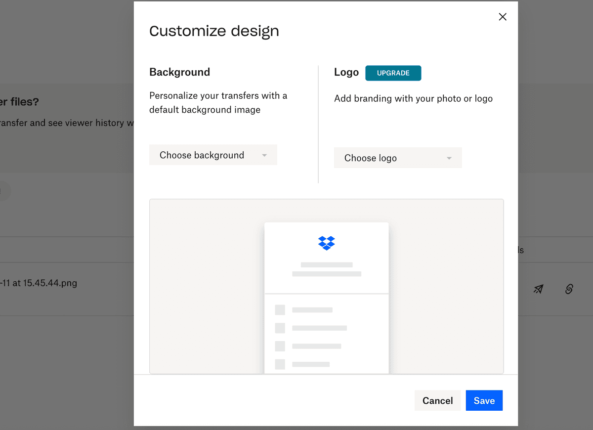Click the Dropbox glyph in the preview card
This screenshot has height=430, width=593.
coord(326,243)
